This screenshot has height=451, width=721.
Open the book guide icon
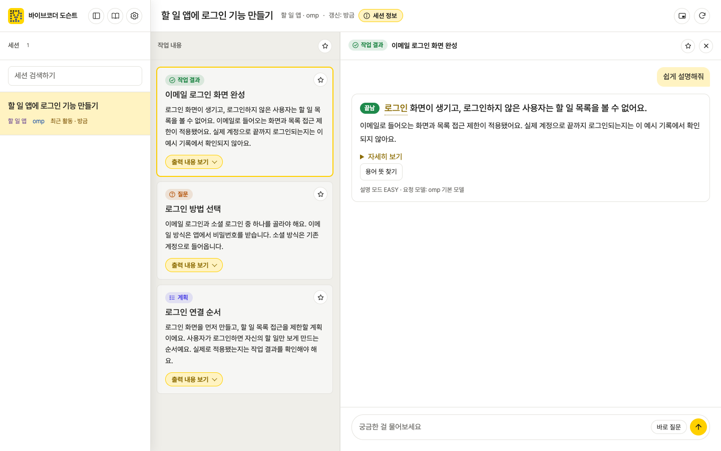(115, 16)
